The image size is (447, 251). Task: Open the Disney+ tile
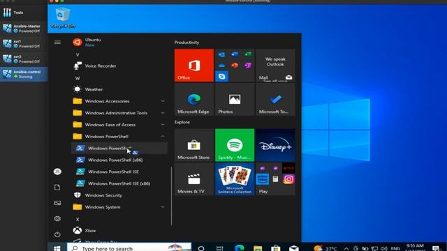tap(275, 145)
